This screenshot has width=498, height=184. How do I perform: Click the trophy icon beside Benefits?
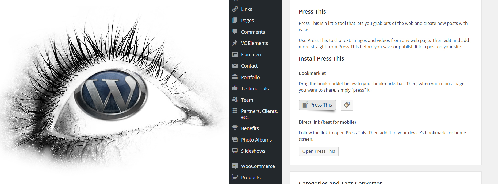pos(235,128)
